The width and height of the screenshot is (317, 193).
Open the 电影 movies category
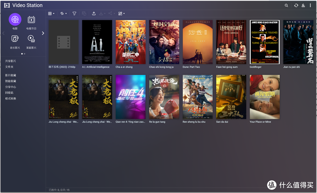click(x=15, y=20)
